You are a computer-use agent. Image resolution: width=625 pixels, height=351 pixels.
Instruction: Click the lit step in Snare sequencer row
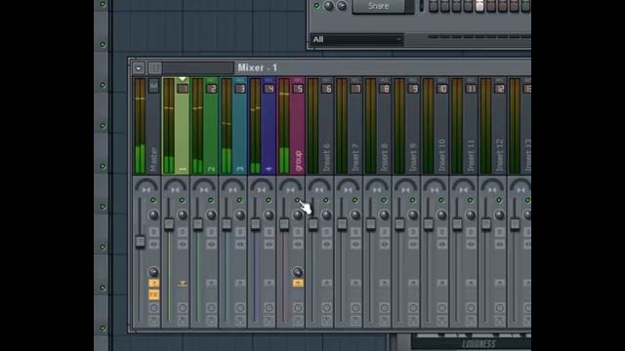point(479,6)
